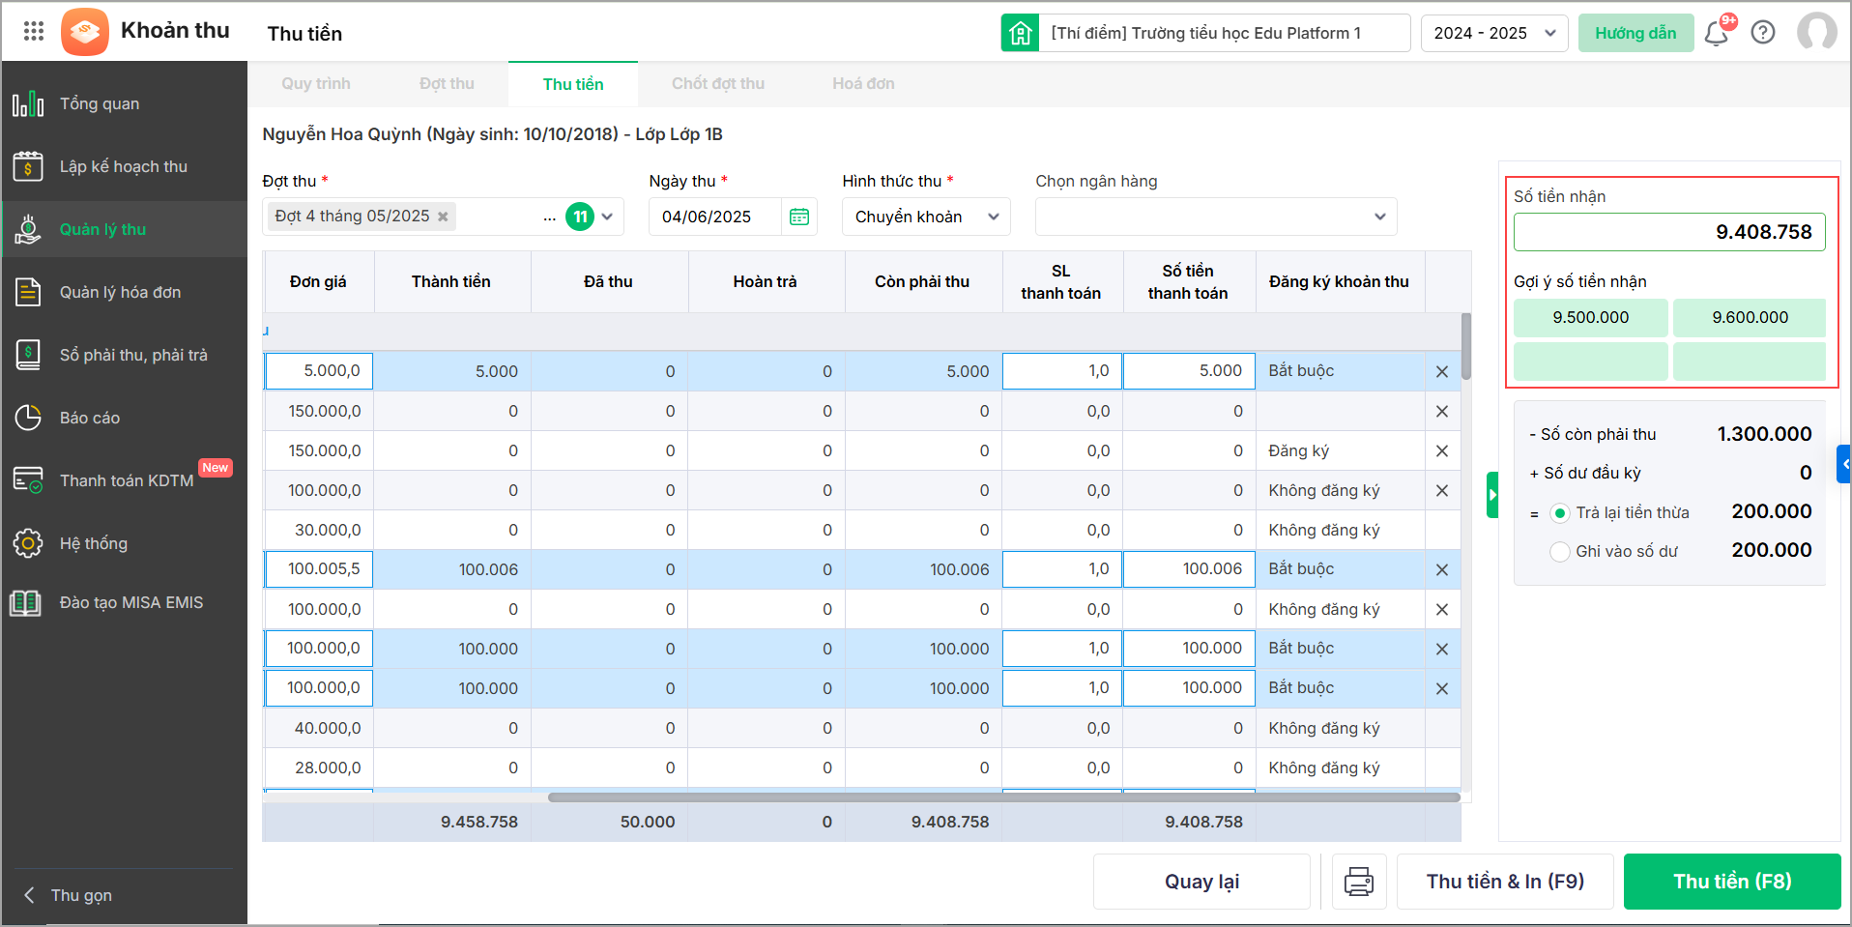Click the Quay lại button

(1201, 882)
